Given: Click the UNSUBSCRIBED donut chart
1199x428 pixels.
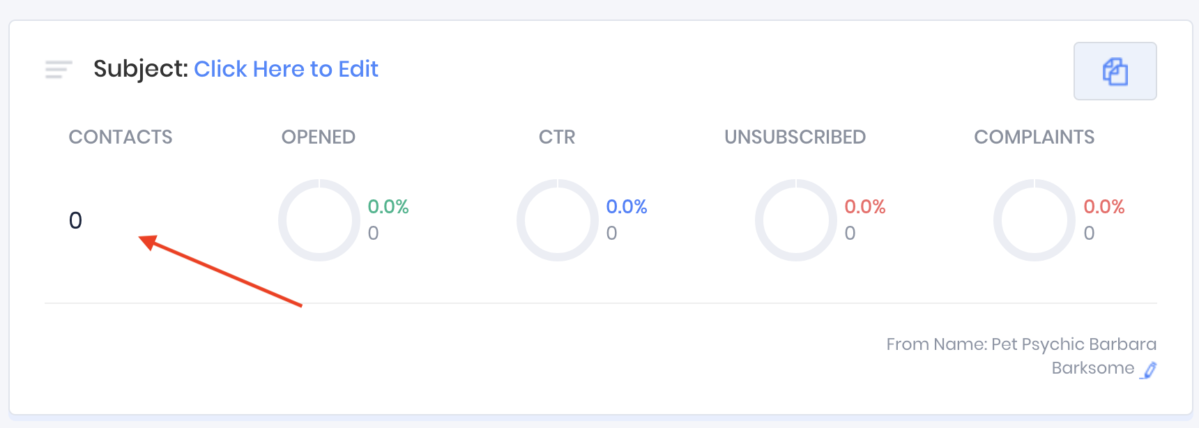Looking at the screenshot, I should click(x=795, y=220).
